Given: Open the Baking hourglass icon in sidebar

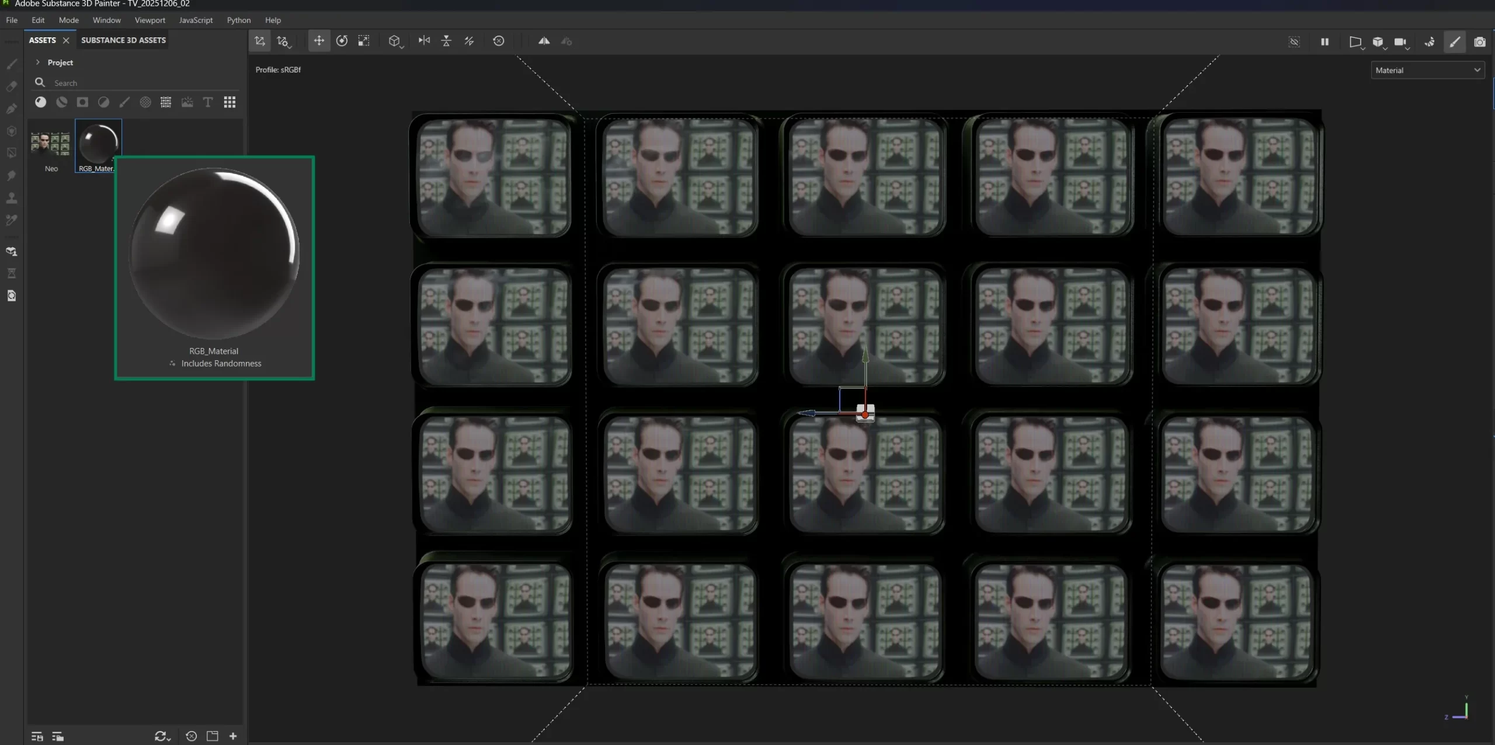Looking at the screenshot, I should 12,273.
